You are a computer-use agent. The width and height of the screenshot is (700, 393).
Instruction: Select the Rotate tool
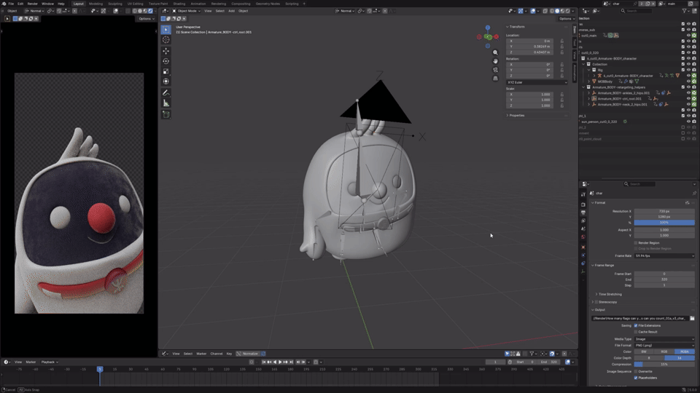tap(166, 61)
